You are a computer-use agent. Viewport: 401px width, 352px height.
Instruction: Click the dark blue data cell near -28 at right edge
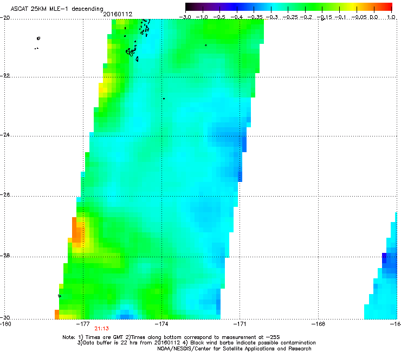point(384,258)
